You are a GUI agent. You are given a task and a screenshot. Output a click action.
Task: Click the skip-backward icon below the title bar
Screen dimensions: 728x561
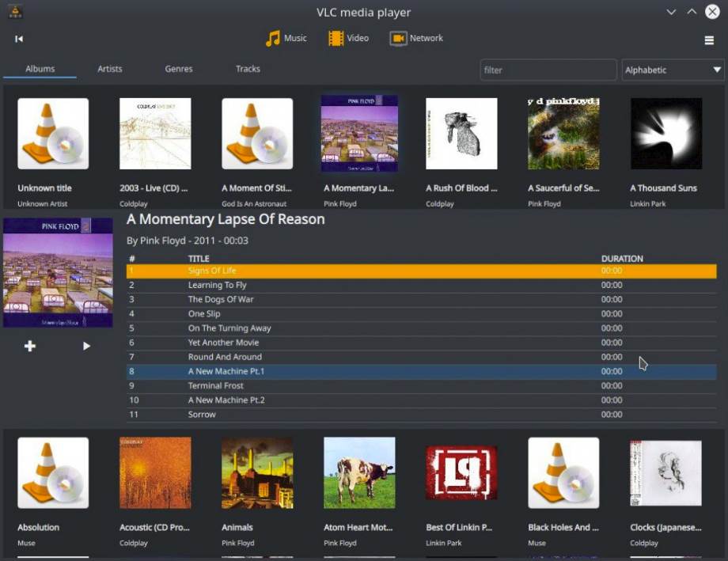(18, 38)
